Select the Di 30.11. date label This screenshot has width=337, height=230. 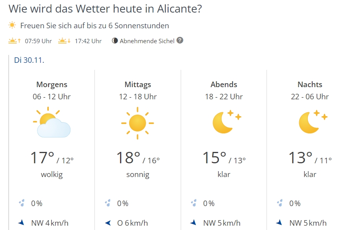tap(29, 60)
